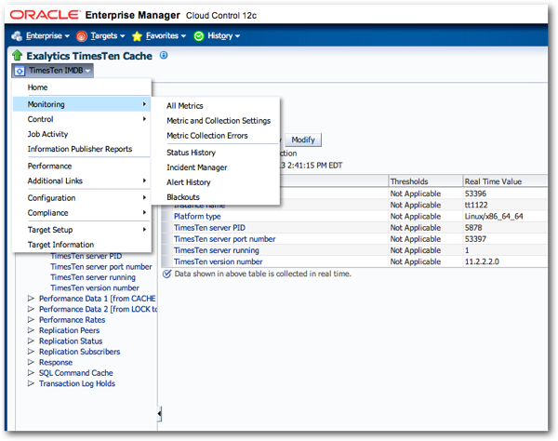The height and width of the screenshot is (441, 558).
Task: Expand the Performance Data 2 tree node
Action: pos(32,309)
